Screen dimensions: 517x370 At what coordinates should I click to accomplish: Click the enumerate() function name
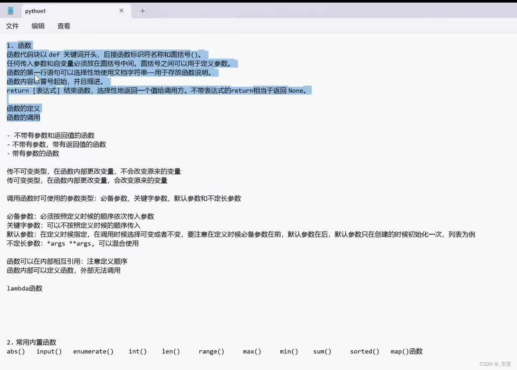[93, 351]
